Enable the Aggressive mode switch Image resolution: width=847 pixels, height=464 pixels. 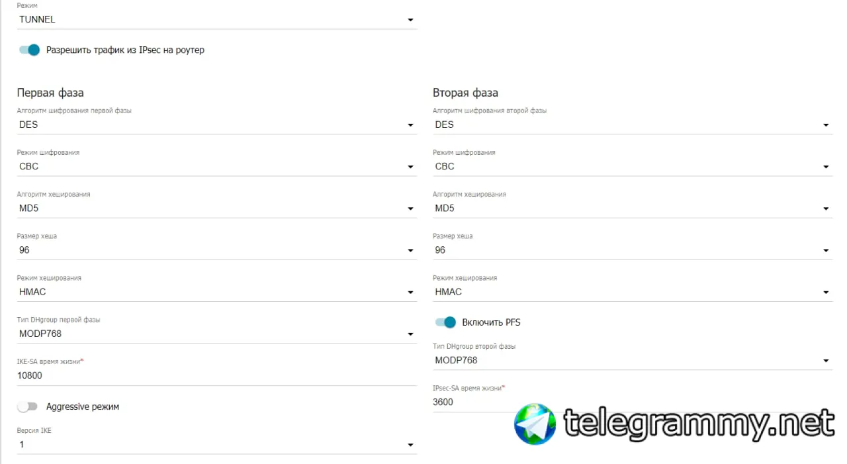28,406
